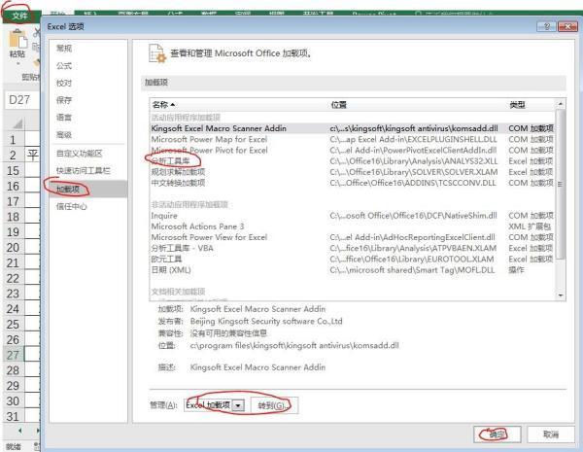Select Microsoft Power Pivot for Excel row

352,151
